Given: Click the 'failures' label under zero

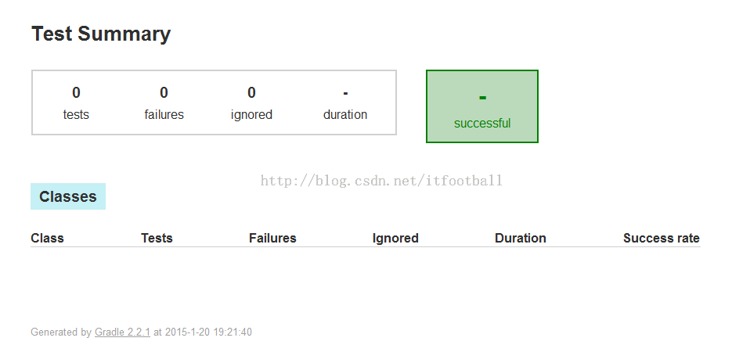Looking at the screenshot, I should coord(164,115).
